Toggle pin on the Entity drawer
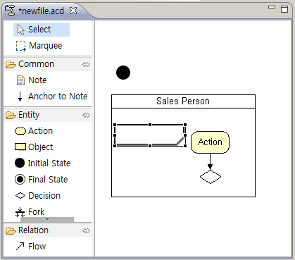295x260 pixels. click(86, 116)
